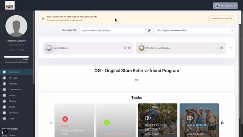Screen dimensions: 243x137
Task: Edit campaign URL with pencil icon
Action: tap(149, 30)
